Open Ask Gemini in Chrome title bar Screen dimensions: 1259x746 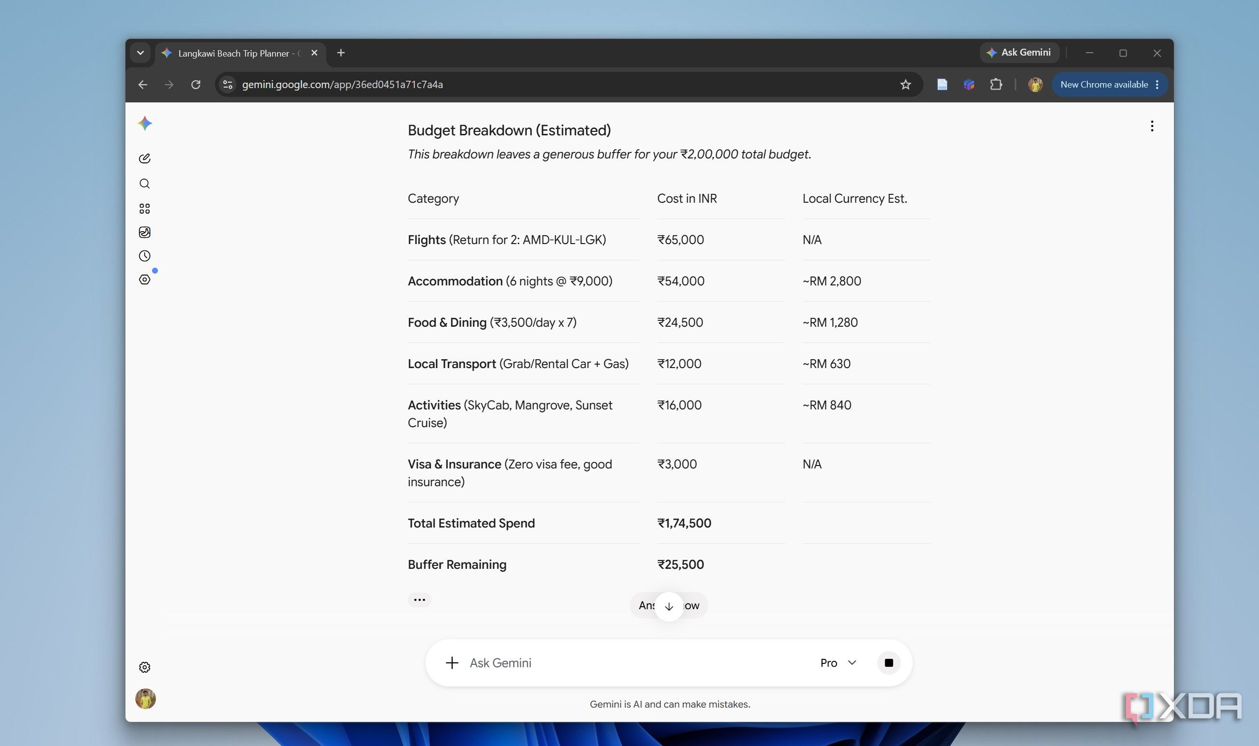point(1019,52)
